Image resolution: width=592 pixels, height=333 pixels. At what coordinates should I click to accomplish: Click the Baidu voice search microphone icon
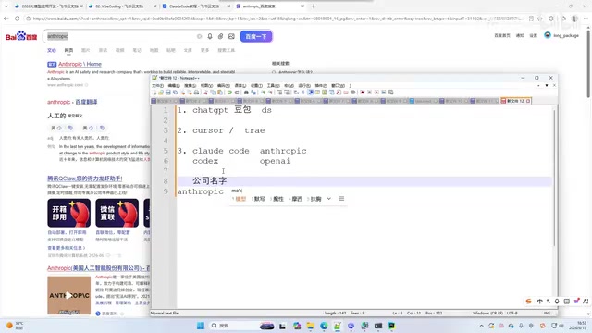[210, 36]
